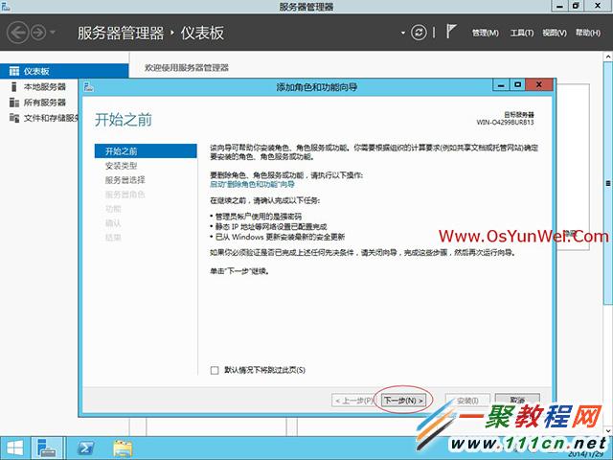Select the 服务器选择 wizard step

click(125, 180)
